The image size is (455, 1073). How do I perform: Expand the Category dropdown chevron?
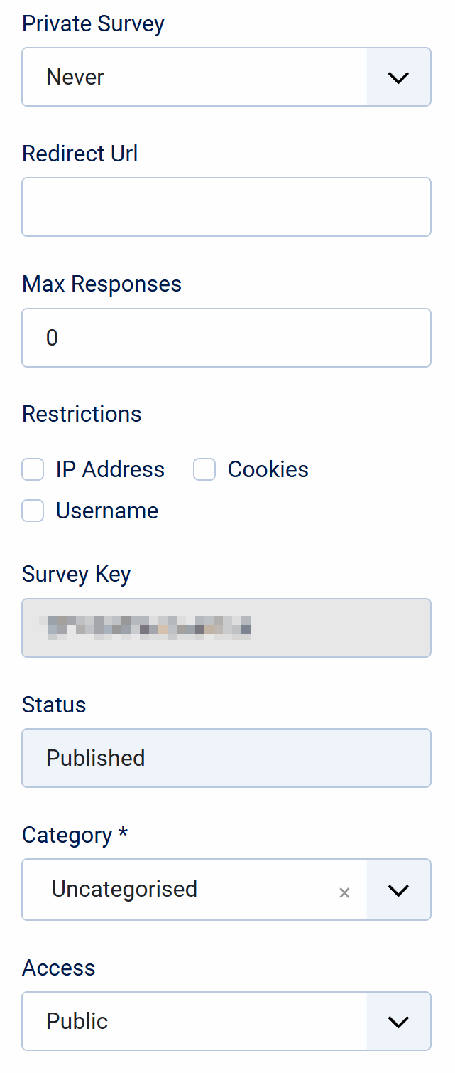[x=398, y=890]
